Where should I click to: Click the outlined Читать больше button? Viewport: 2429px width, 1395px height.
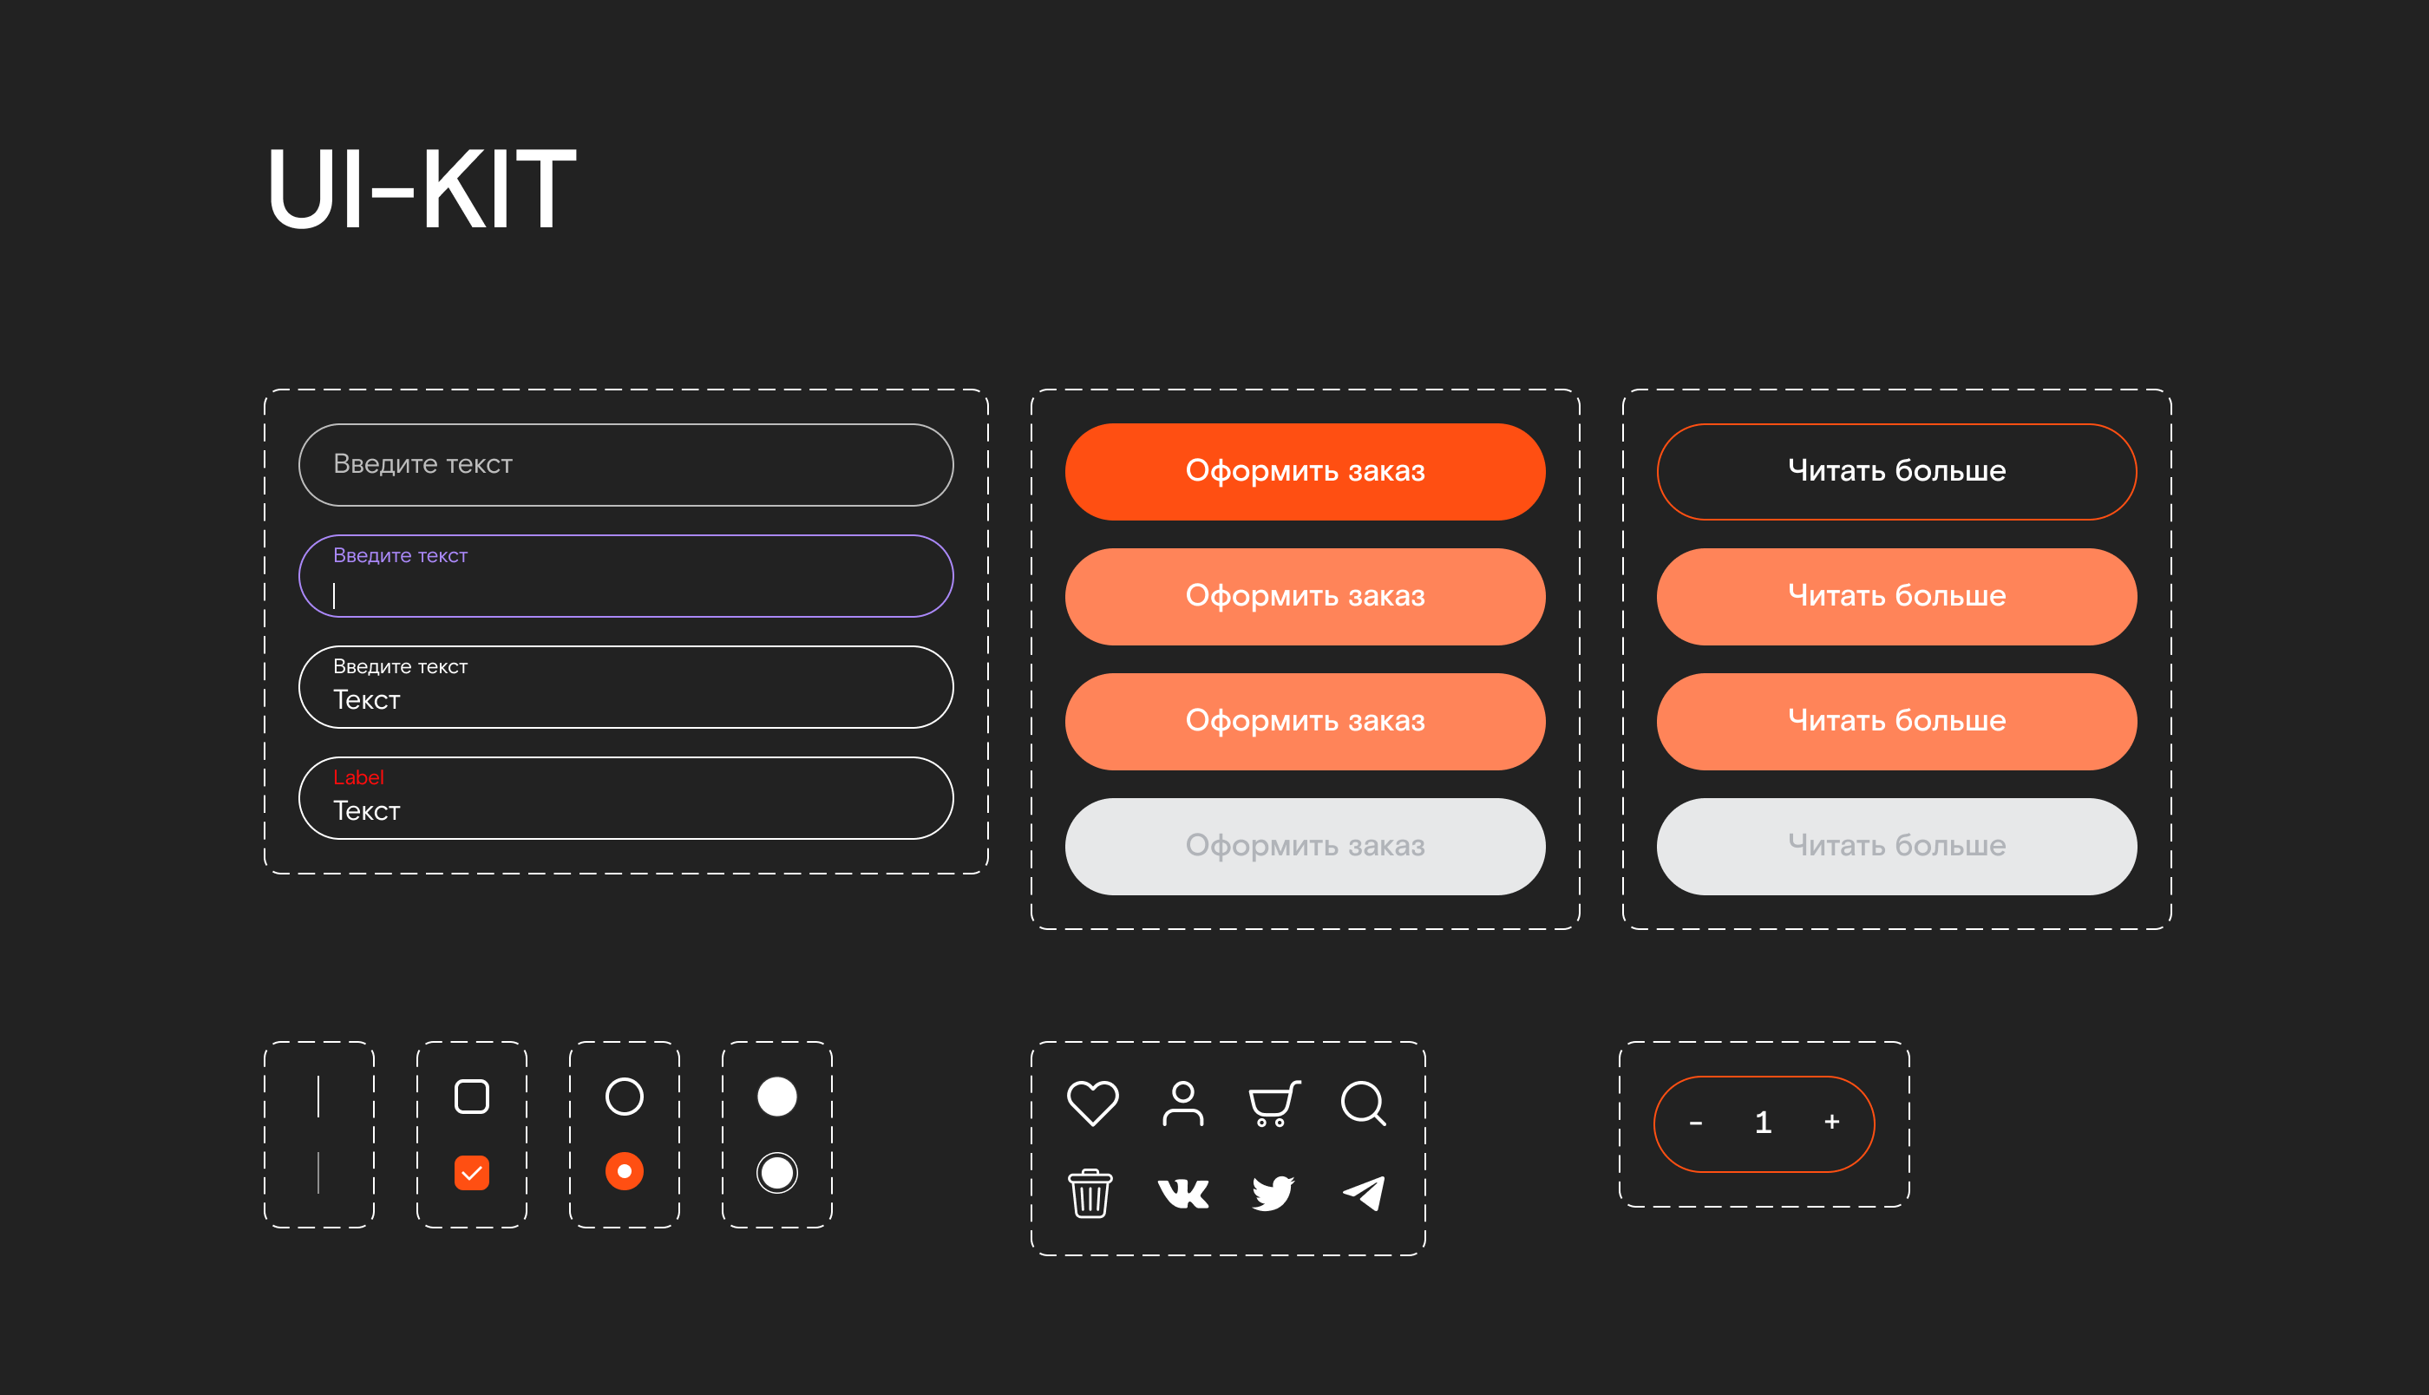click(1895, 471)
